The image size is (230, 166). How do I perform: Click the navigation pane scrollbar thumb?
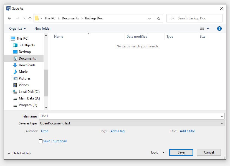[x=46, y=83]
